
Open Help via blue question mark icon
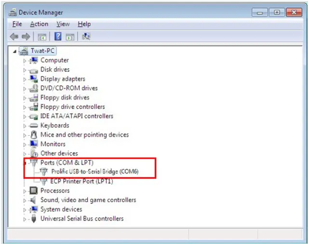click(x=58, y=37)
